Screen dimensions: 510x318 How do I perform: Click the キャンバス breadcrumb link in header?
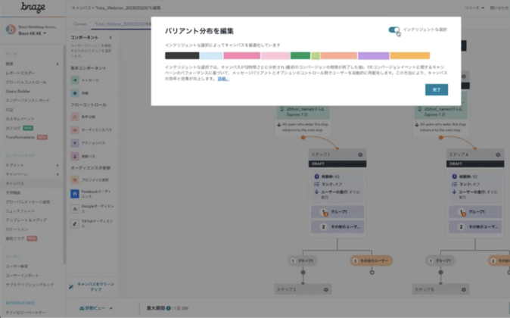tap(81, 8)
